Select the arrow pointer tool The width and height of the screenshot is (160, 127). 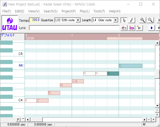tap(124, 20)
